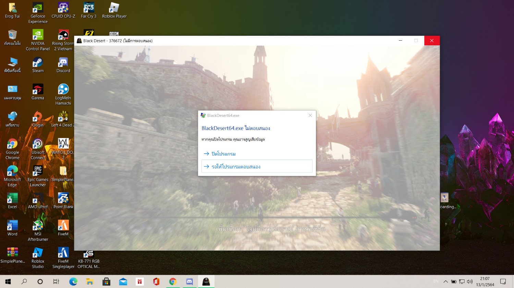This screenshot has width=514, height=288.
Task: Launch Steam desktop shortcut
Action: pyautogui.click(x=38, y=65)
